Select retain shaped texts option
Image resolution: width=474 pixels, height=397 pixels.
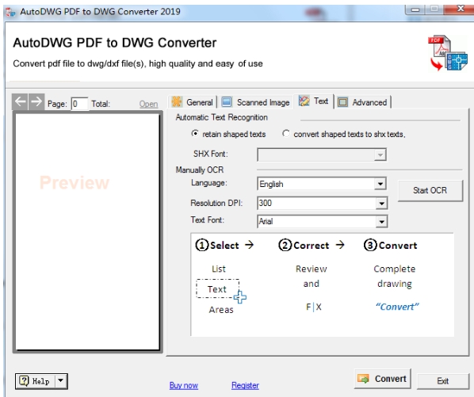click(195, 133)
